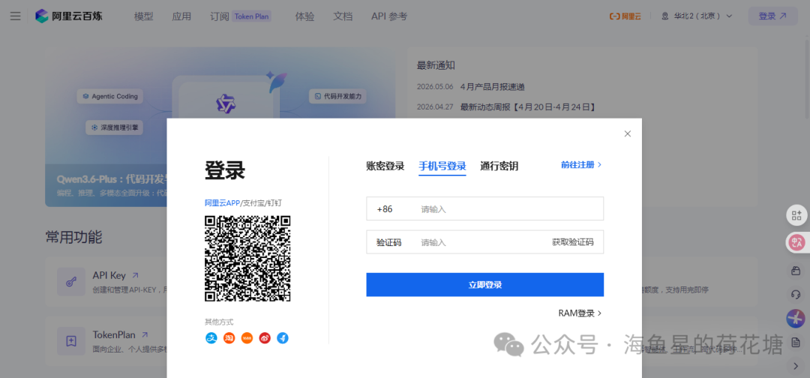Click the 代码开发能力 tag
Viewport: 810px width, 378px height.
(337, 96)
